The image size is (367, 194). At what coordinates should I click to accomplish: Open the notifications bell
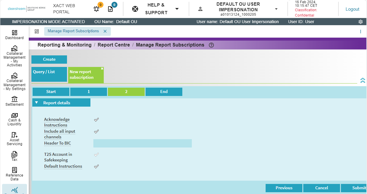96,9
